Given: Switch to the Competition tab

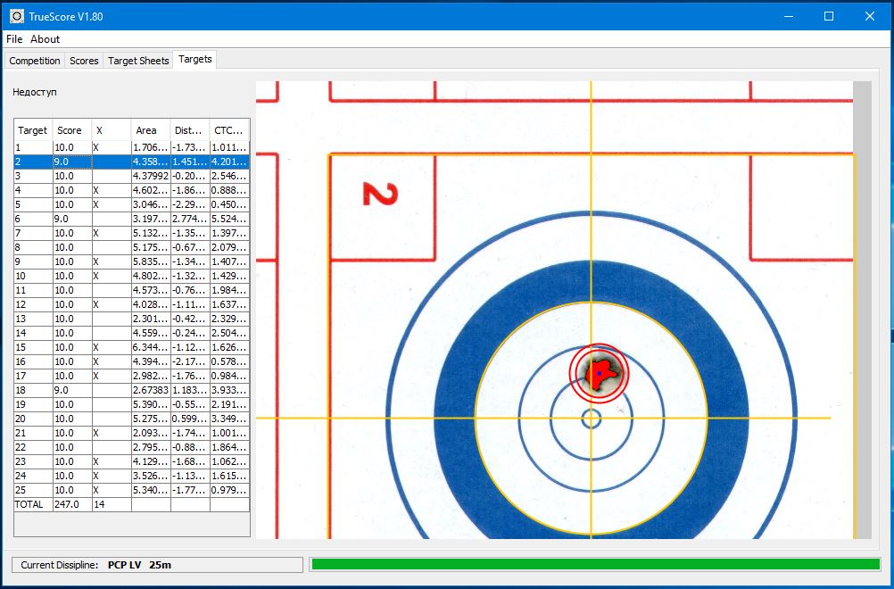Looking at the screenshot, I should click(x=35, y=61).
